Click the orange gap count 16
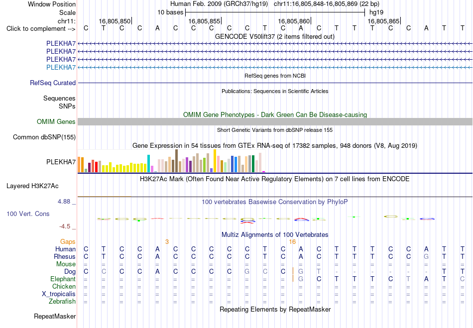 click(x=292, y=242)
